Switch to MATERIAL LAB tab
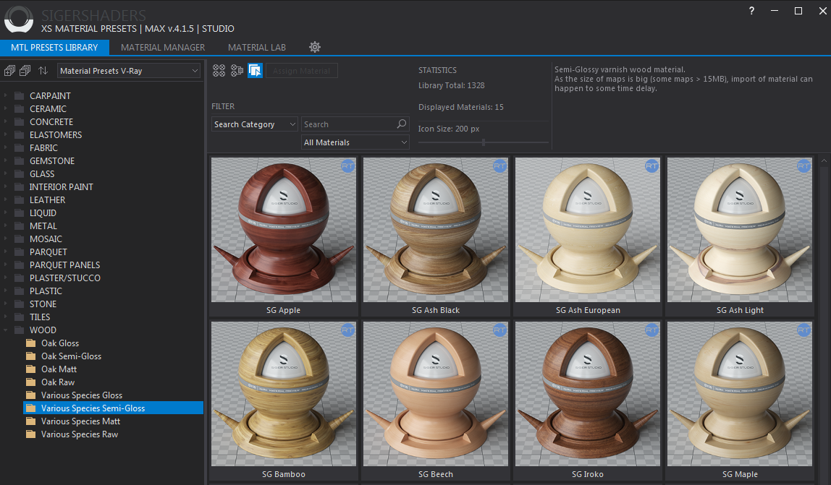 coord(257,47)
